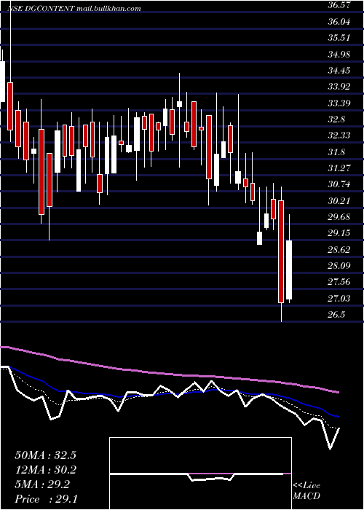This screenshot has width=364, height=510.
Task: Click the 32.8 price level label
Action: point(336,119)
